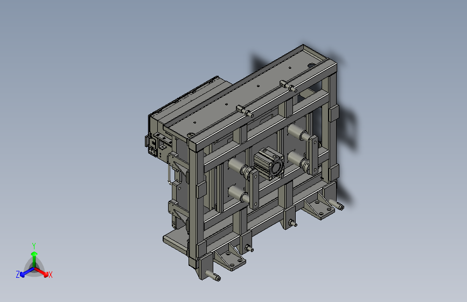Click the red X axis on the triad
The width and height of the screenshot is (467, 302).
41,272
